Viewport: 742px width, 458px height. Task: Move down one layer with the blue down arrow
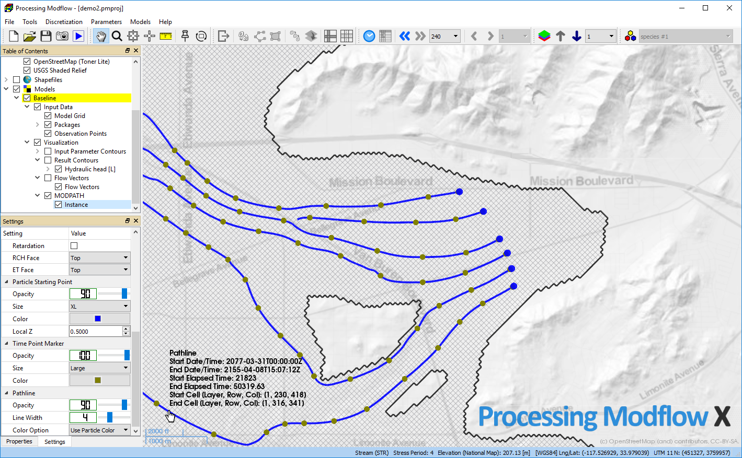click(x=577, y=36)
